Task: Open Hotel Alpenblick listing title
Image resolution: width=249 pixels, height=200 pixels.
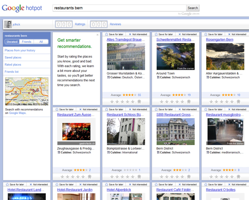Action: tap(119, 190)
